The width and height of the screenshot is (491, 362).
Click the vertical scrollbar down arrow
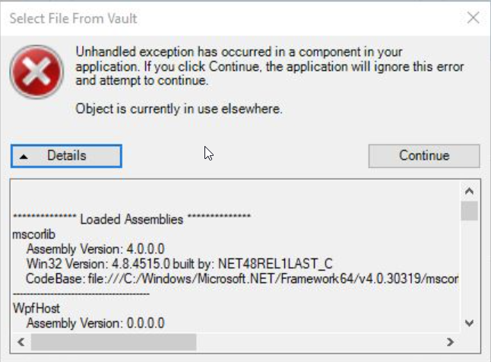tap(469, 322)
